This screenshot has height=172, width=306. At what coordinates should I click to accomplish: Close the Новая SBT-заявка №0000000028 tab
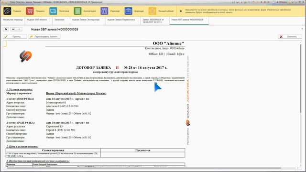pyautogui.click(x=207, y=19)
